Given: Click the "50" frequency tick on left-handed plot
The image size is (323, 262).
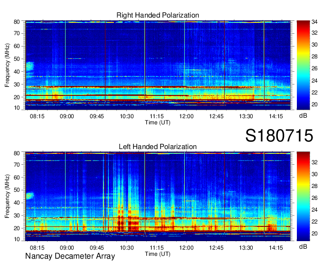Looking at the screenshot, I should coord(17,190).
